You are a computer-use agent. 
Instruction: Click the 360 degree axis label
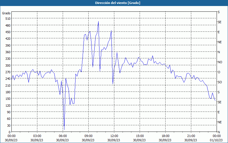(x=8, y=52)
